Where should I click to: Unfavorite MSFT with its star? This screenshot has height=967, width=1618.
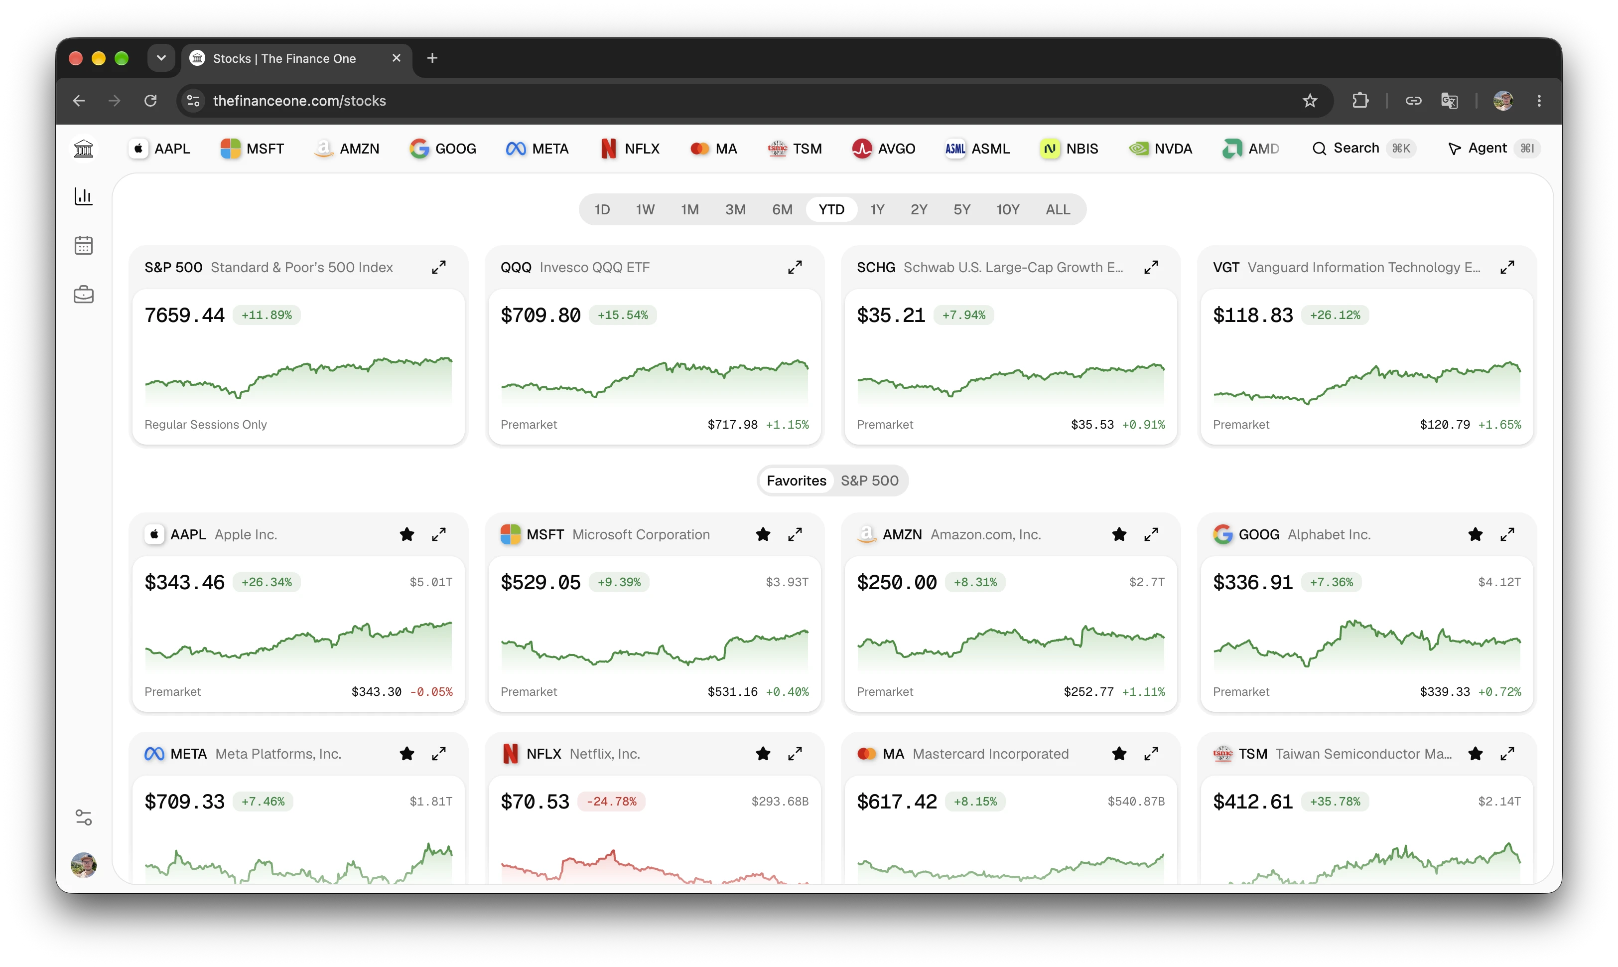[x=763, y=534]
